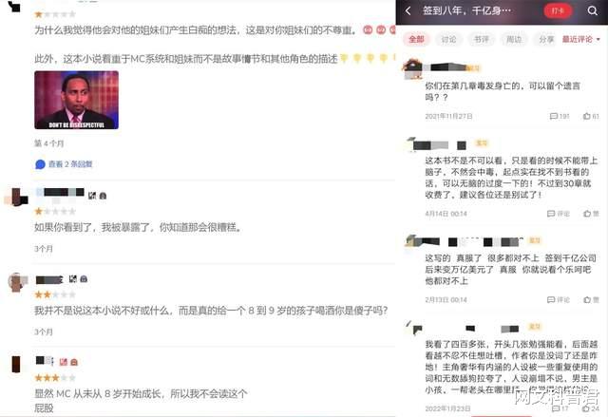Reply to the 4月14日 comment
The image size is (608, 417).
[558, 214]
